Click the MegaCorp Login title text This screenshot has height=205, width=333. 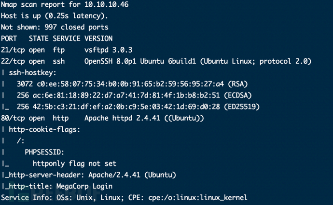point(84,186)
